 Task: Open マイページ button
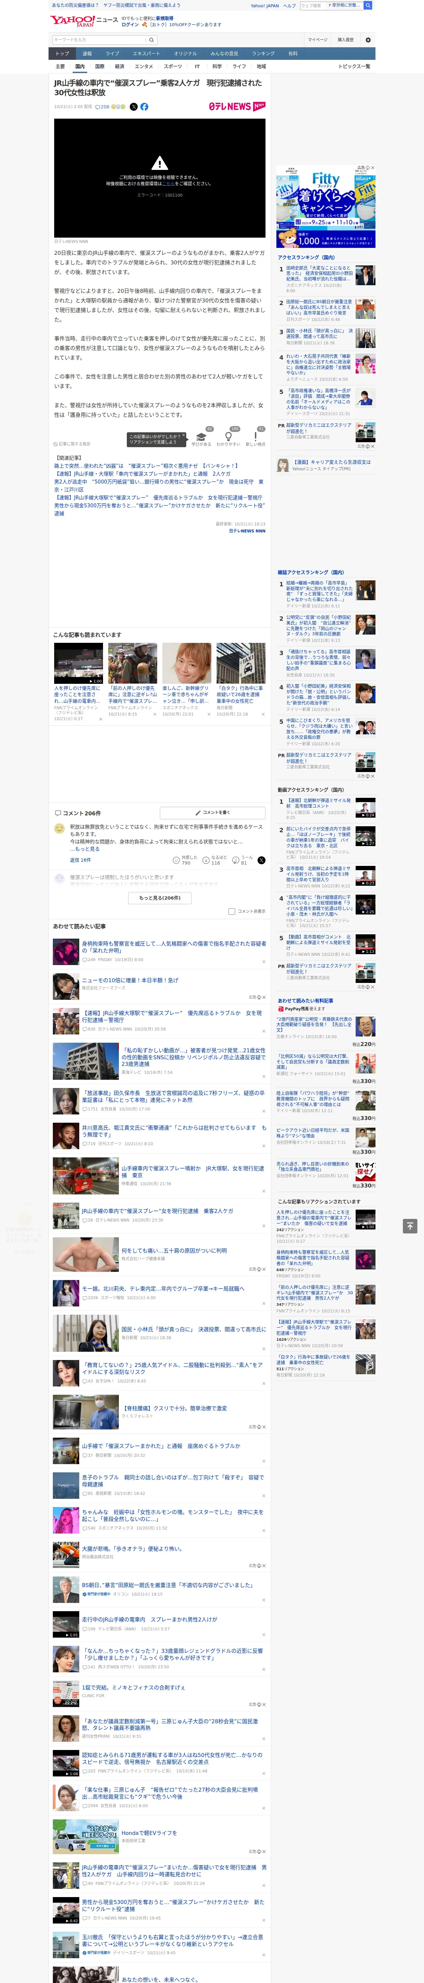(x=318, y=39)
